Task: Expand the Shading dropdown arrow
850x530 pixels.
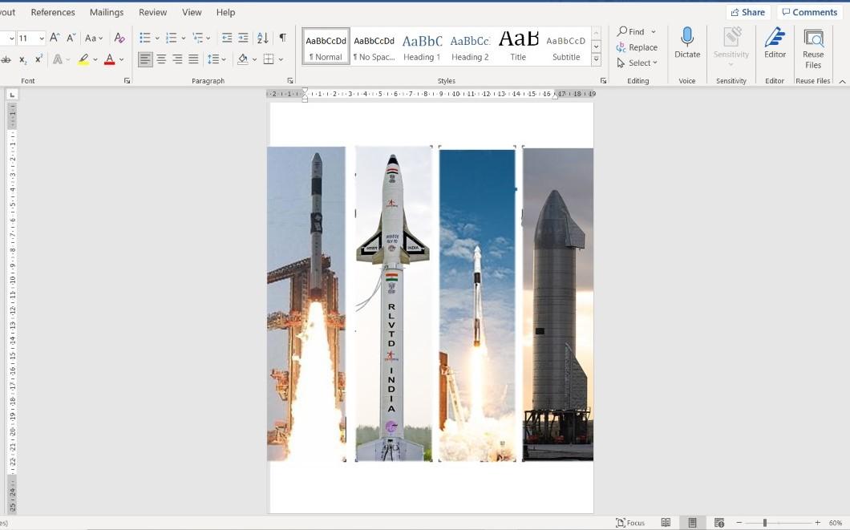Action: (x=254, y=59)
